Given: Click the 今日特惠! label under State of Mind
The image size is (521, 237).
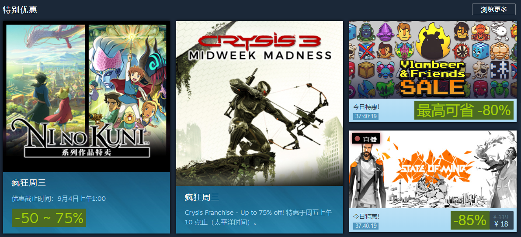Looking at the screenshot, I should pos(366,216).
